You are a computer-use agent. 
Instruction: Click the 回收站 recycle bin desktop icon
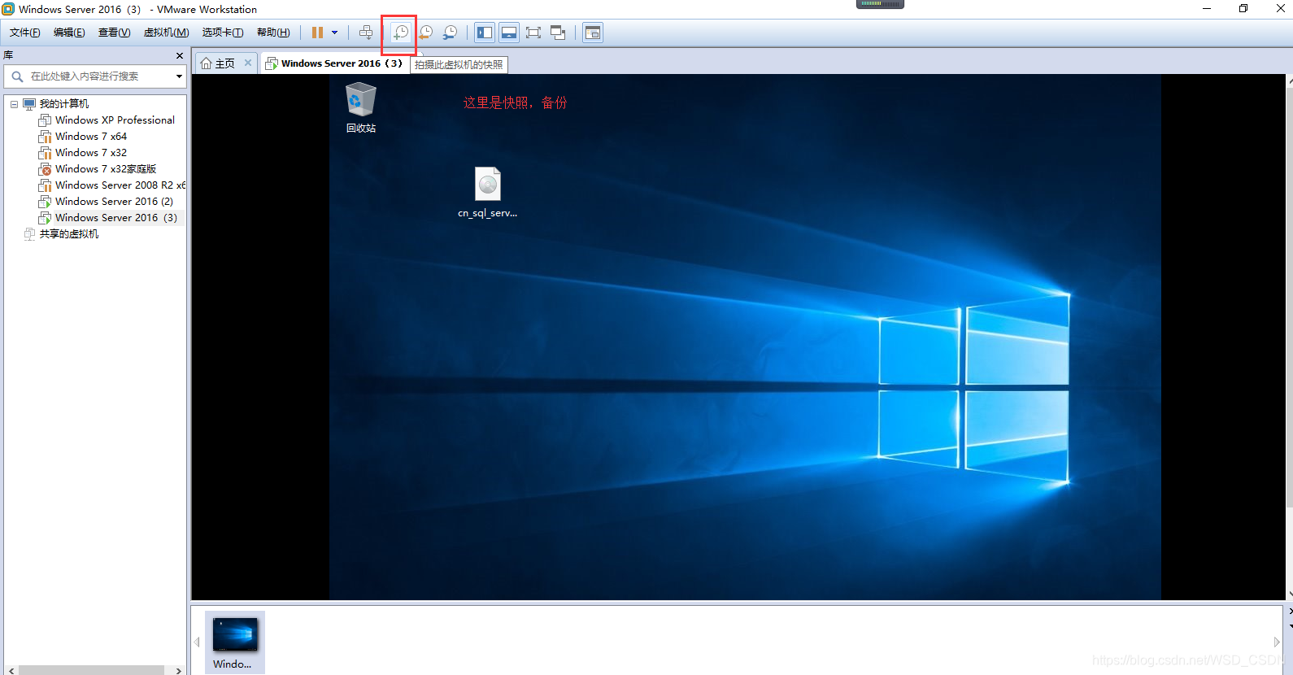click(x=361, y=109)
